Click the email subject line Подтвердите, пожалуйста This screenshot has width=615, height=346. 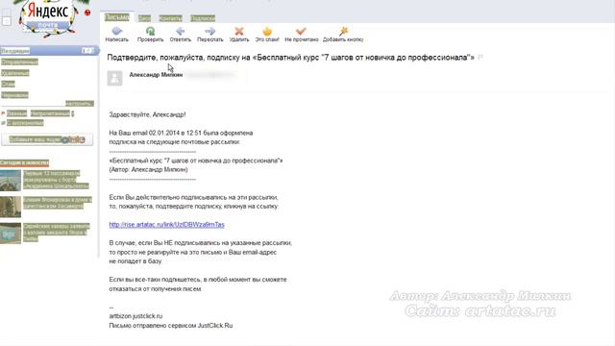pos(290,58)
